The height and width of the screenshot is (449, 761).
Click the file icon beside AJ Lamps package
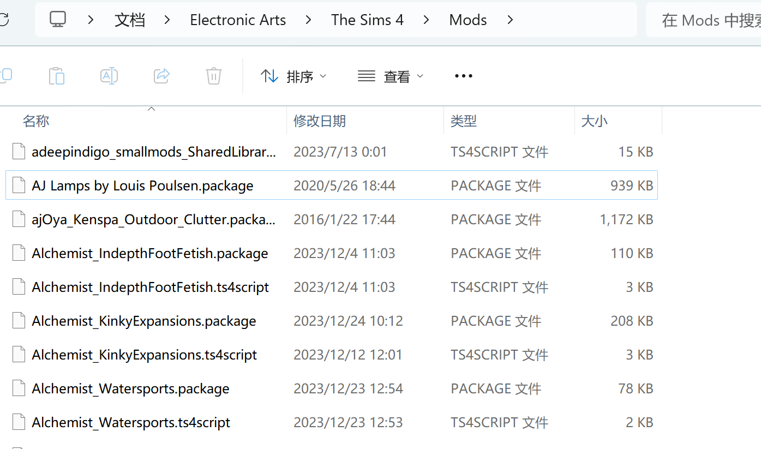point(19,185)
